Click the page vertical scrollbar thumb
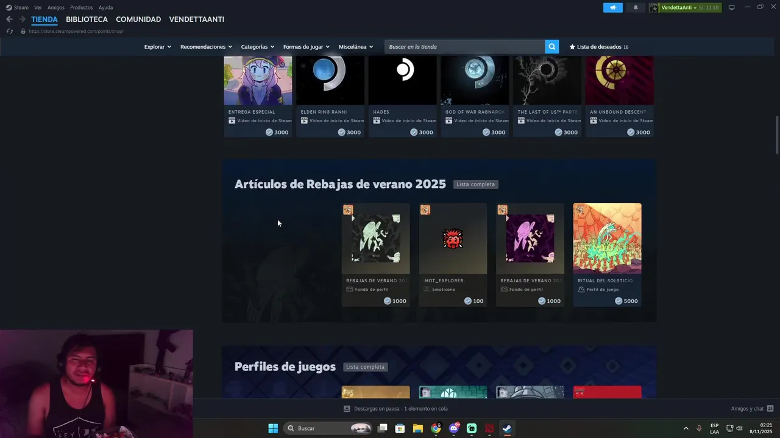Viewport: 780px width, 438px height. (x=777, y=135)
